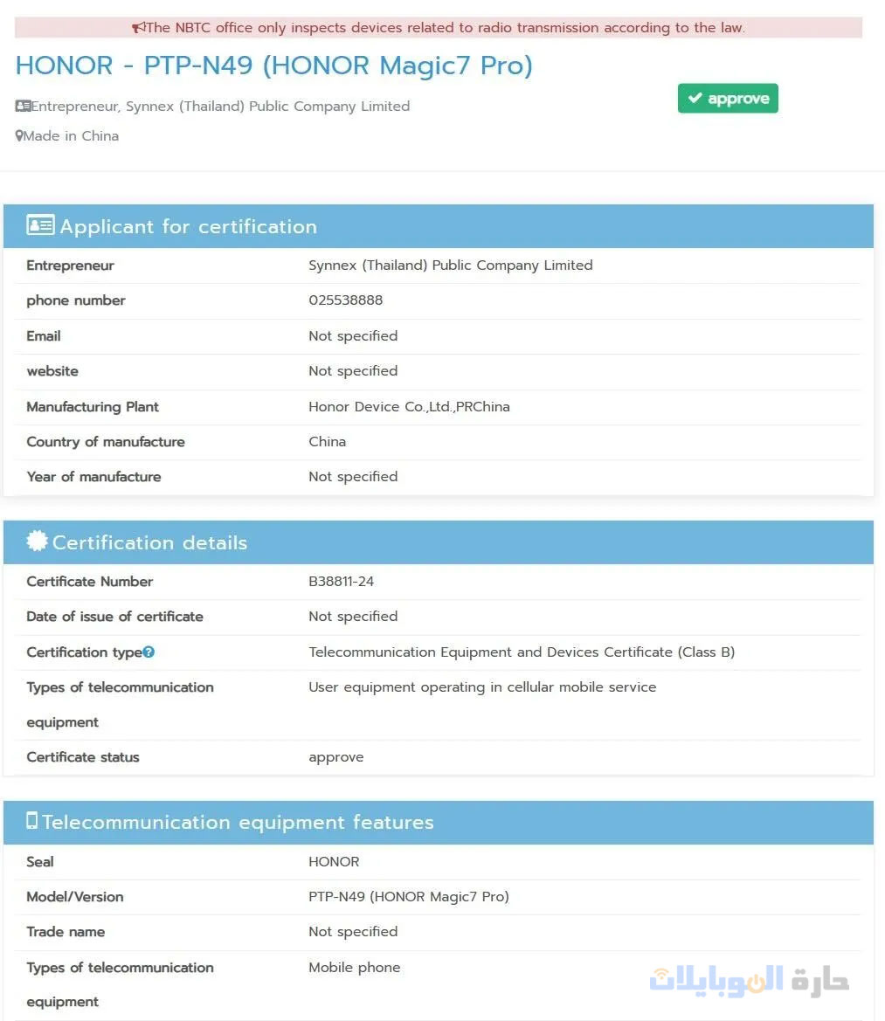
Task: Click the applicant ID card header icon
Action: 40,225
